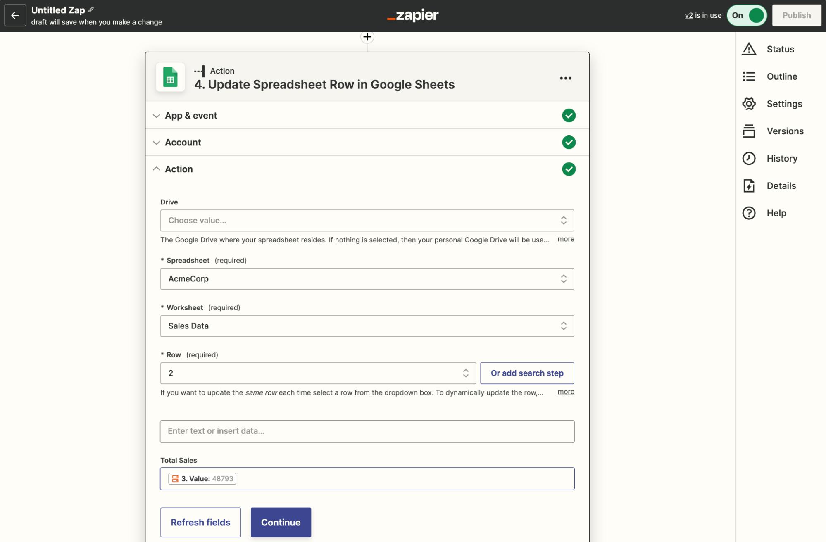Click the Help question mark icon
Screen dimensions: 826x542
pos(749,213)
